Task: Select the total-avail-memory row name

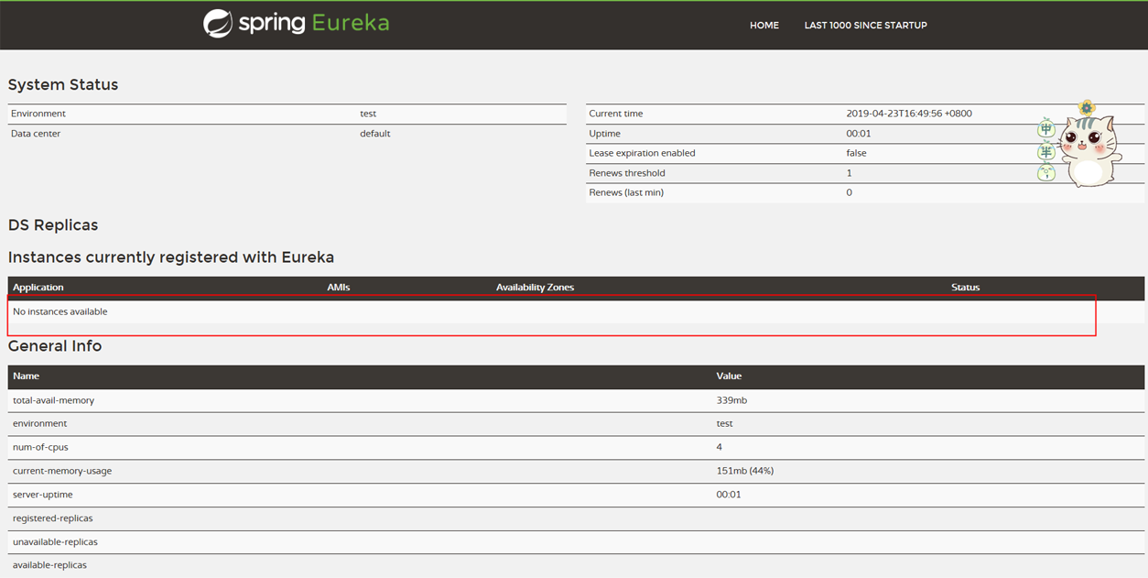Action: pyautogui.click(x=53, y=400)
